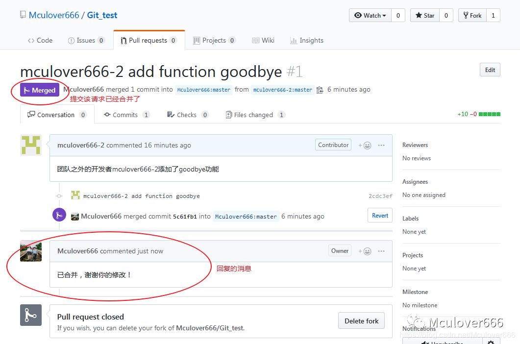Click the 'just now' comment timestamp
The width and height of the screenshot is (520, 344).
pos(150,251)
